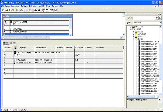163x112 pixels.
Task: Print the hardware configuration
Action: [22, 10]
